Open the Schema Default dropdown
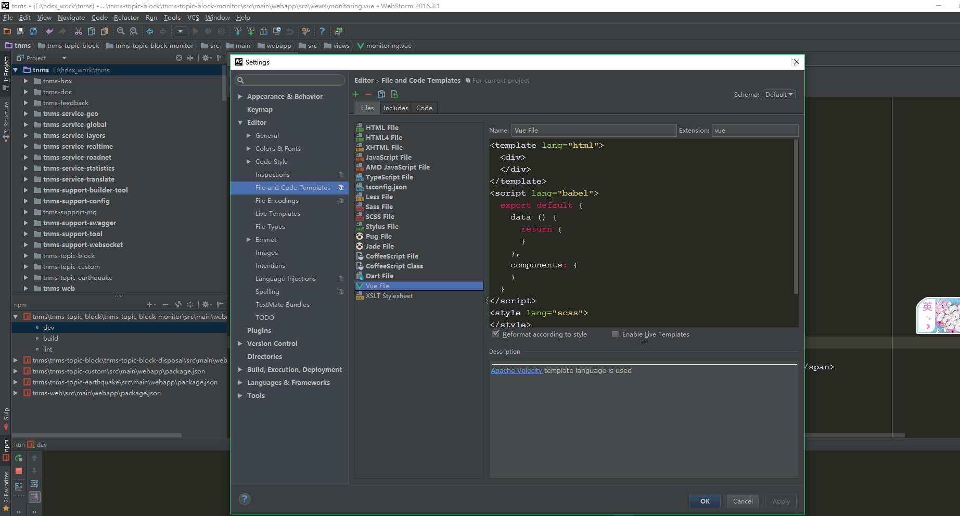 [779, 95]
